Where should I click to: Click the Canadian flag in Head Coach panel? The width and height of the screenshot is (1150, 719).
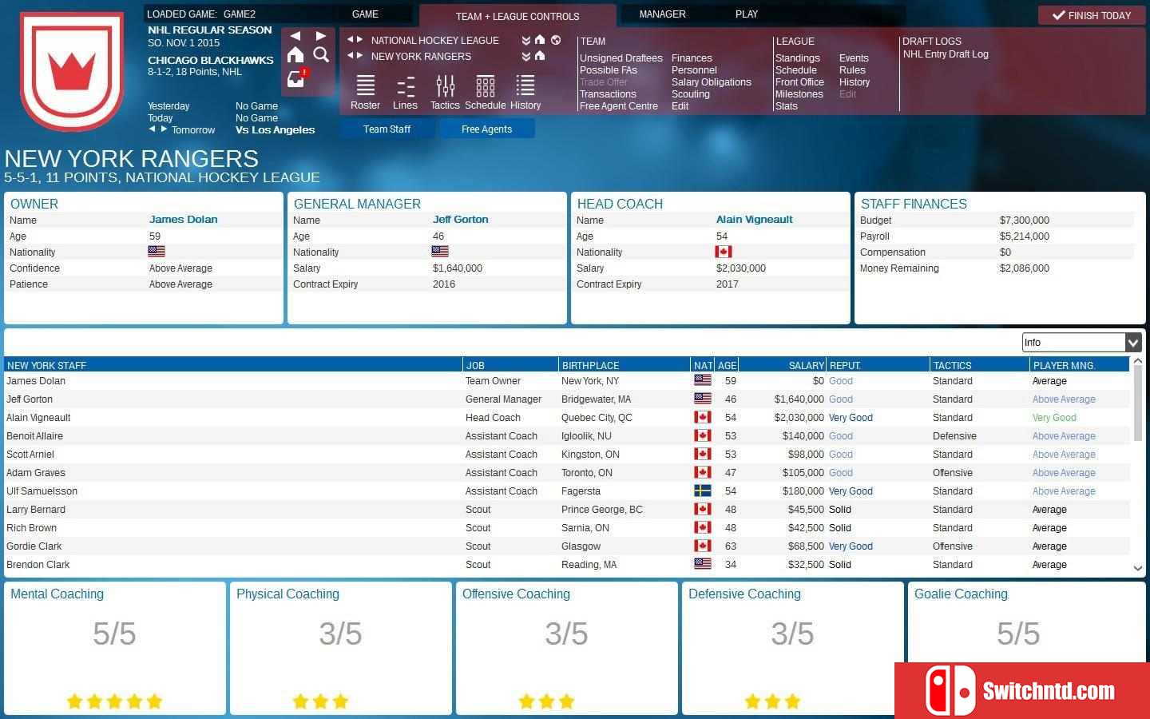(x=724, y=252)
